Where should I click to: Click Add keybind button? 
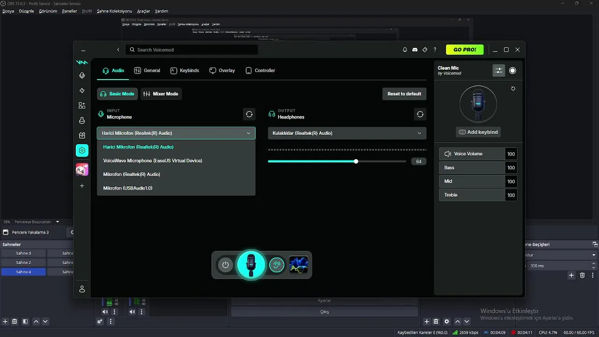pos(478,132)
